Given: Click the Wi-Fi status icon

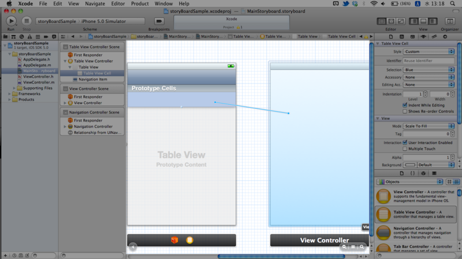Looking at the screenshot, I should click(x=374, y=3).
